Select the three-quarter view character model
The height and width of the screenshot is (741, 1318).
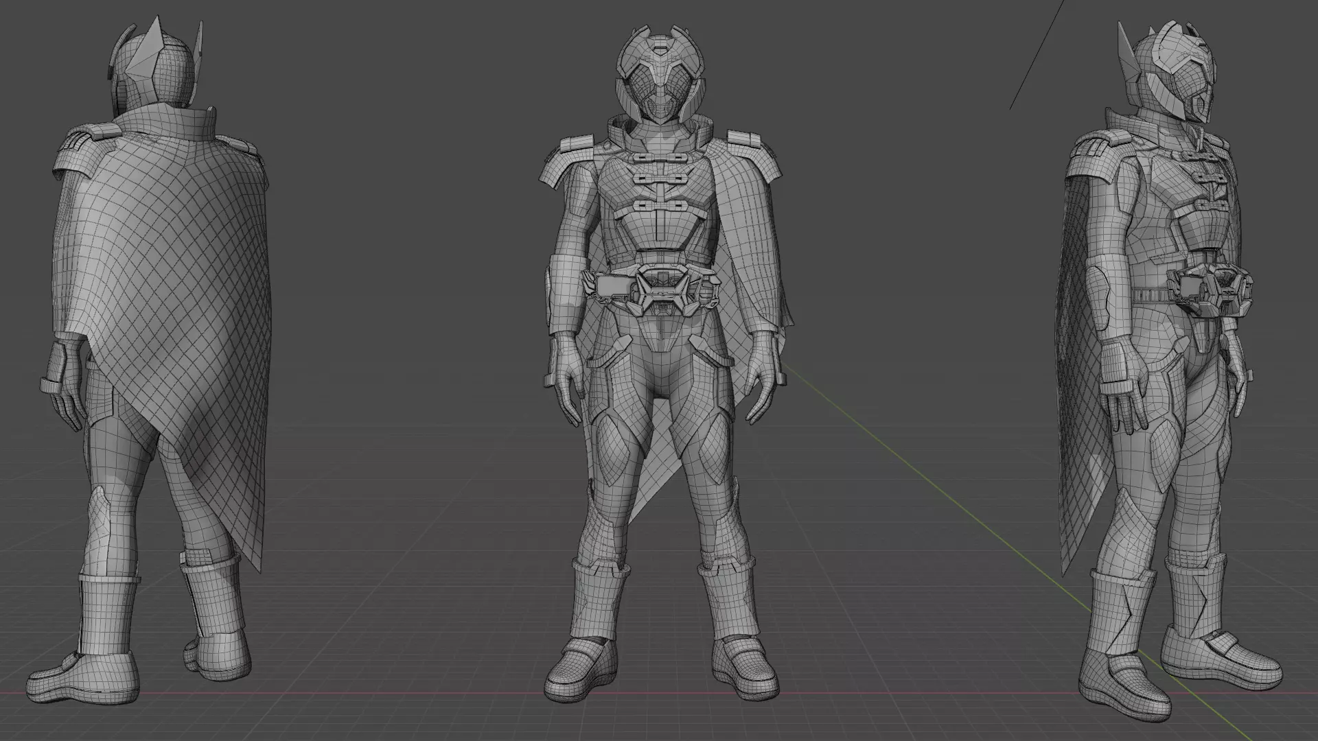[x=1167, y=370]
